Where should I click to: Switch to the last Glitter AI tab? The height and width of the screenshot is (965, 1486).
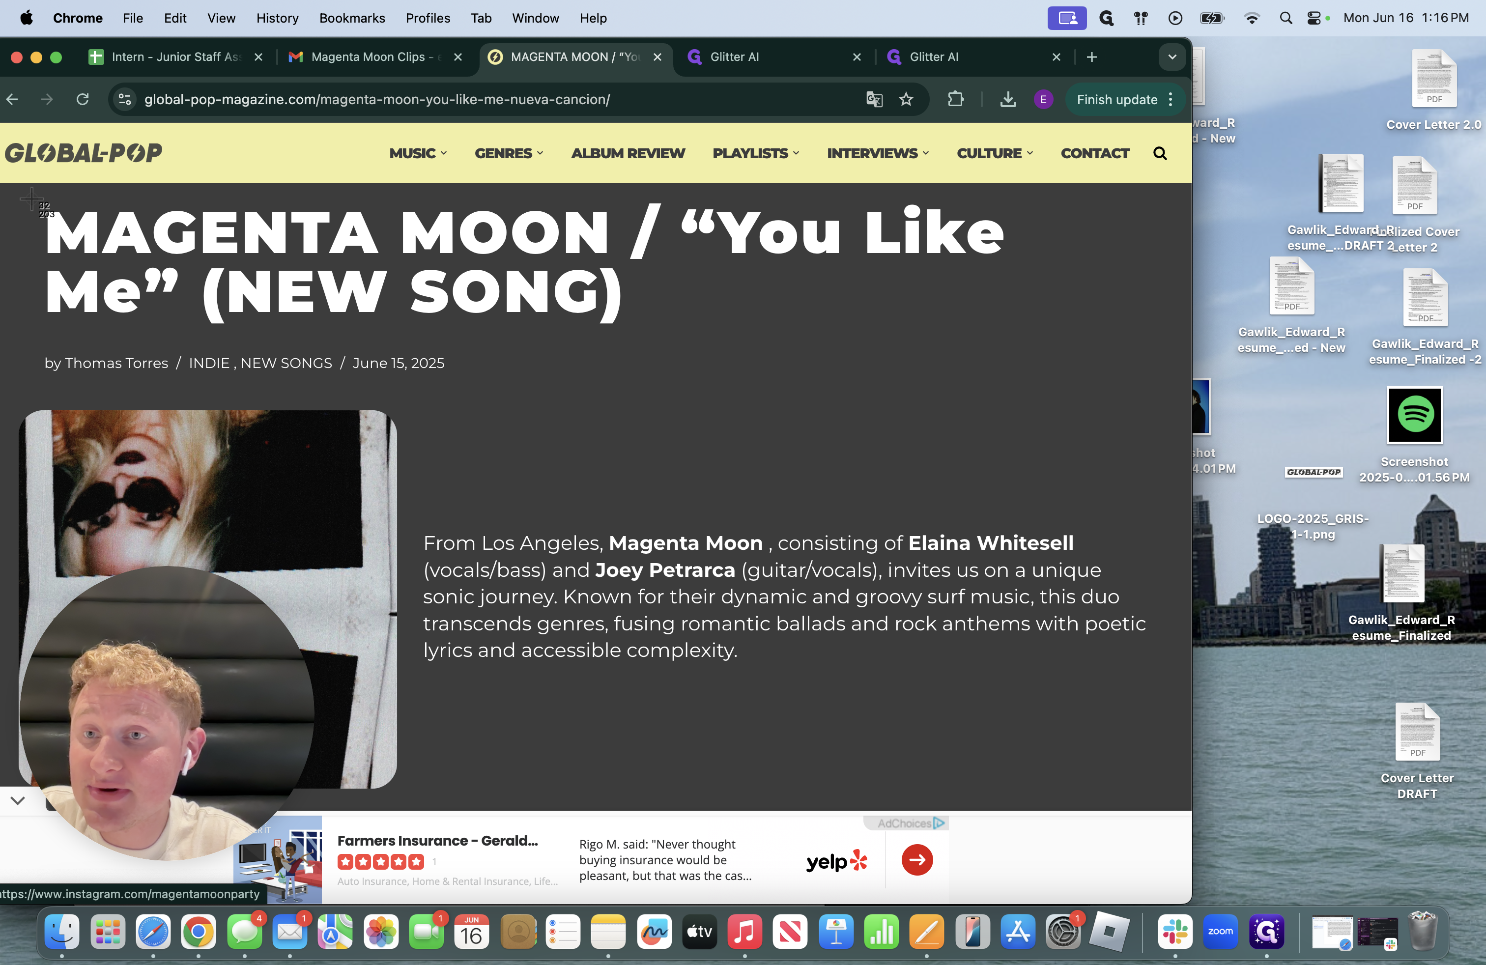tap(973, 57)
